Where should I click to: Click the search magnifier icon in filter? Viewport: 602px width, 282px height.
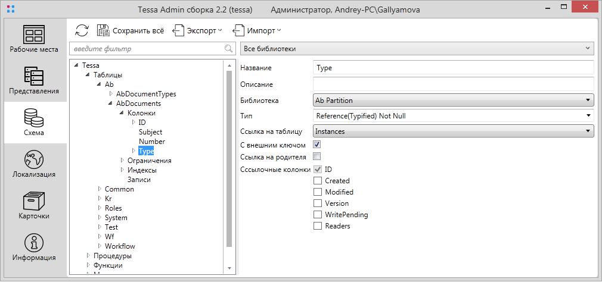[228, 49]
